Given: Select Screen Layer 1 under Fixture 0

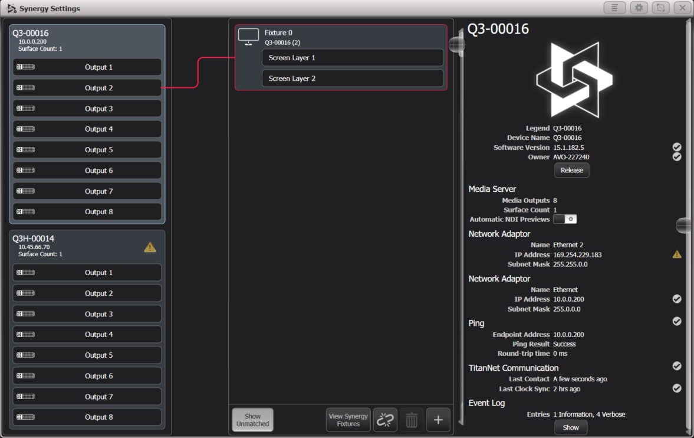Looking at the screenshot, I should [352, 57].
